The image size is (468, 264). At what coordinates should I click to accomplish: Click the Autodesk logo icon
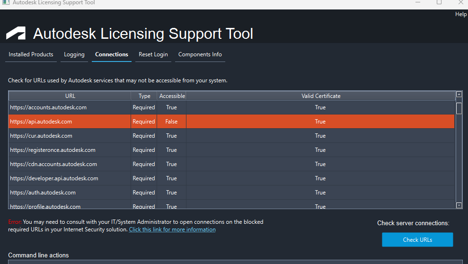[16, 33]
